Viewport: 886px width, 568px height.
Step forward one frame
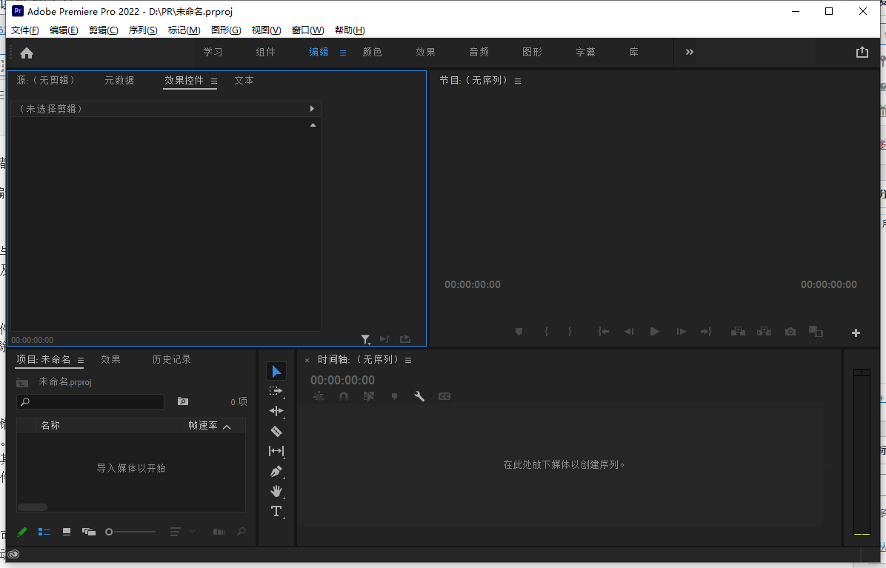pyautogui.click(x=681, y=332)
